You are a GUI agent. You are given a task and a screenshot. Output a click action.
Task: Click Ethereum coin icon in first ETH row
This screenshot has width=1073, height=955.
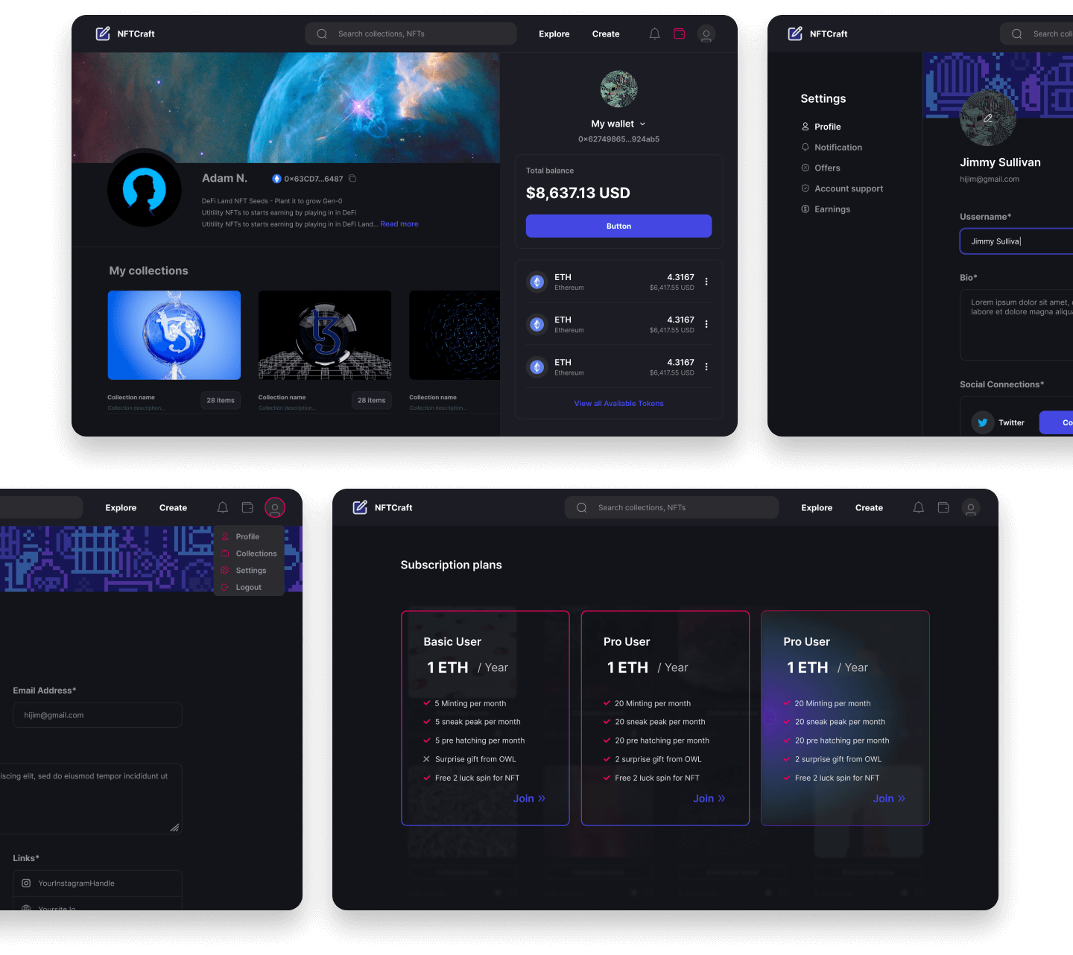[x=536, y=282]
